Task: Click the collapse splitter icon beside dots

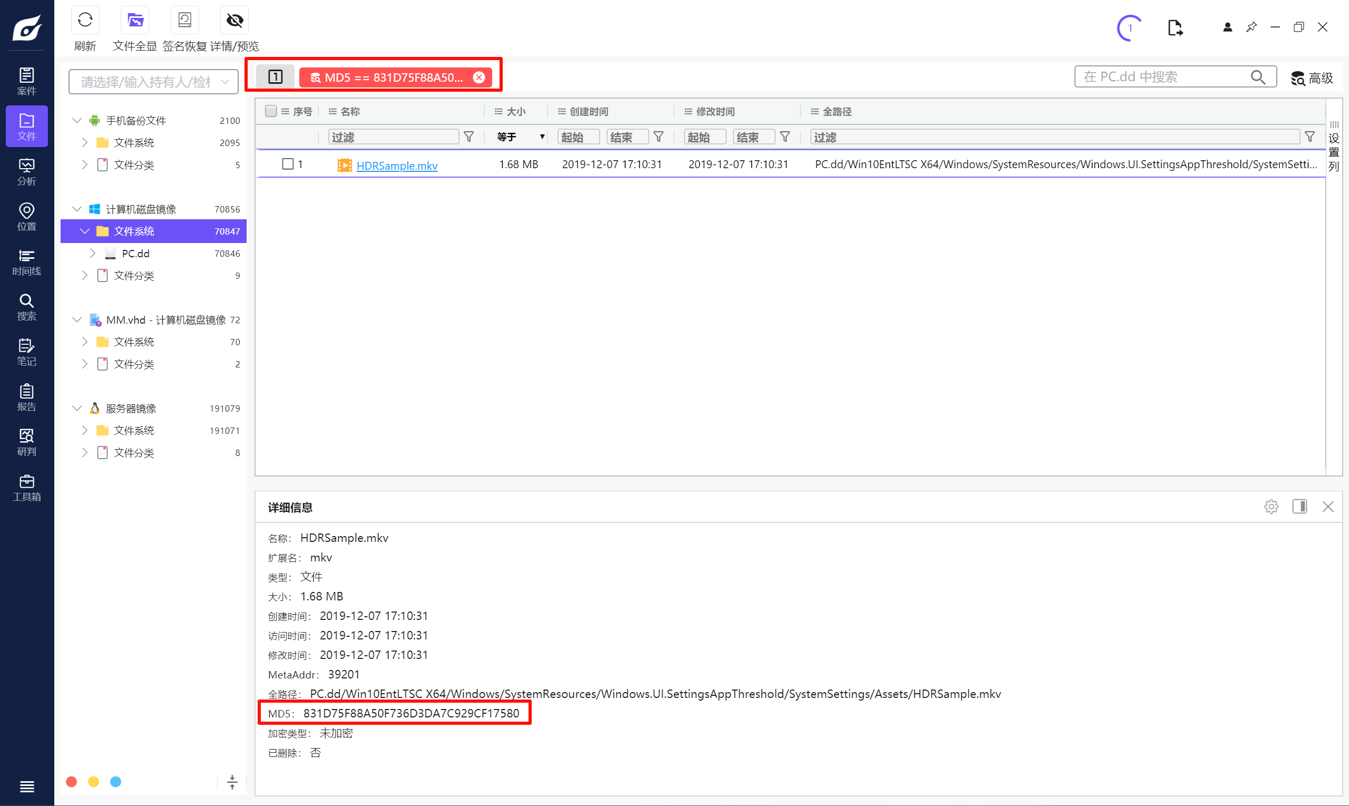Action: (x=232, y=782)
